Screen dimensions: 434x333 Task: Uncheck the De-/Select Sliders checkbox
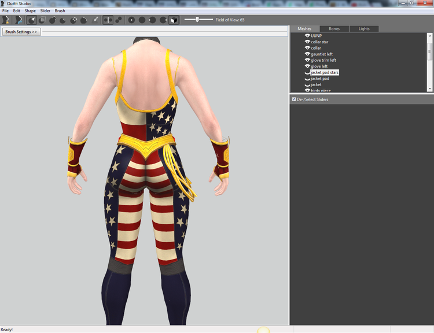pyautogui.click(x=294, y=99)
